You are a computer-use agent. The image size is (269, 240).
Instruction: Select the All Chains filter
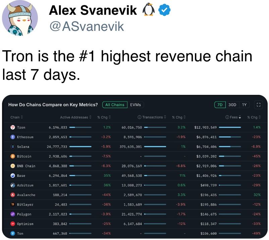coord(115,105)
